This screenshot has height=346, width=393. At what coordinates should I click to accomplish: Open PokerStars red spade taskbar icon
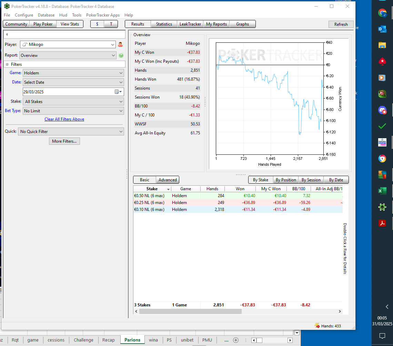click(x=382, y=61)
